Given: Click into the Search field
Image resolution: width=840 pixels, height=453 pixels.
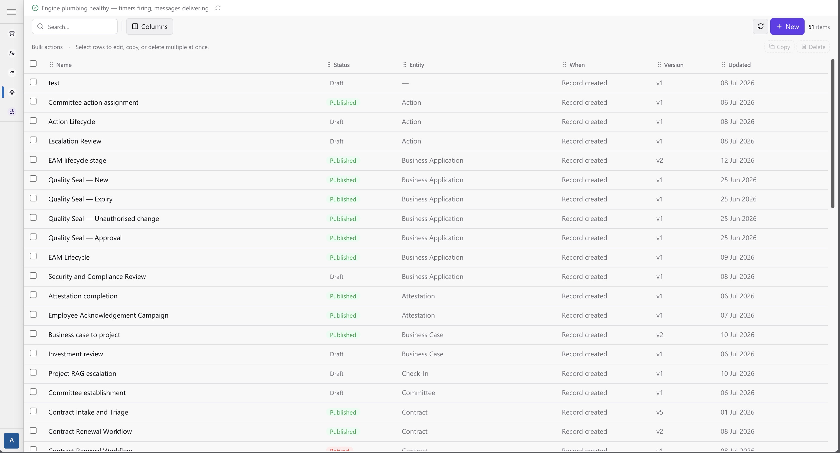Looking at the screenshot, I should coord(75,26).
